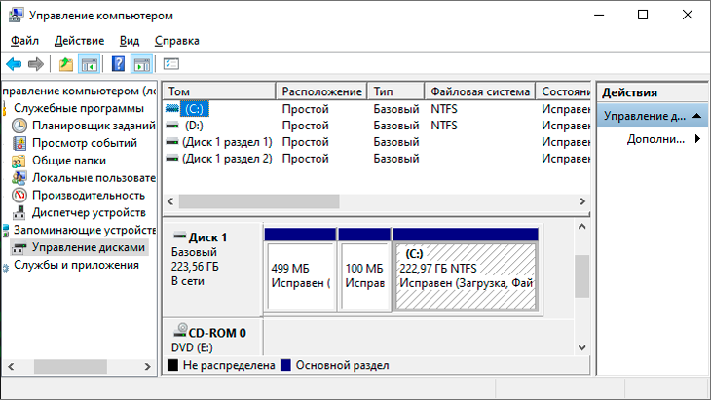Select Запоминающие устройства tree node
711x400 pixels.
85,230
